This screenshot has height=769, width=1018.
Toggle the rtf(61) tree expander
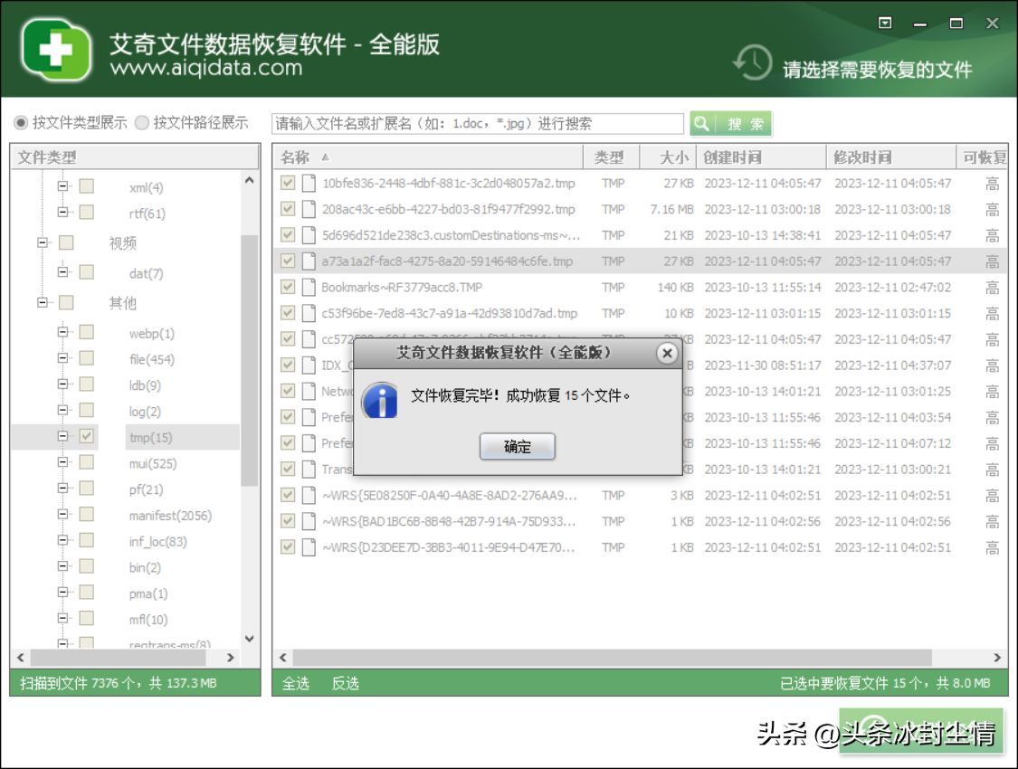[63, 213]
